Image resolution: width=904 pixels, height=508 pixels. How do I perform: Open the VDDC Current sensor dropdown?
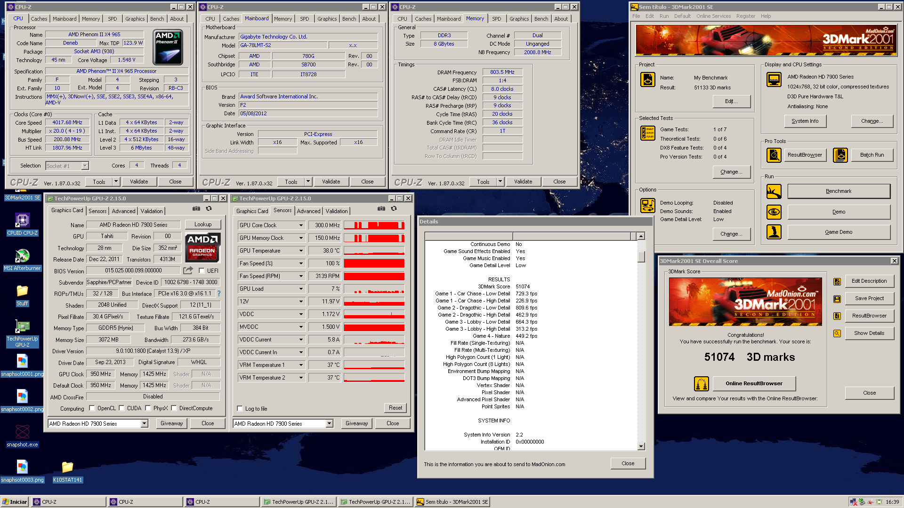point(301,340)
